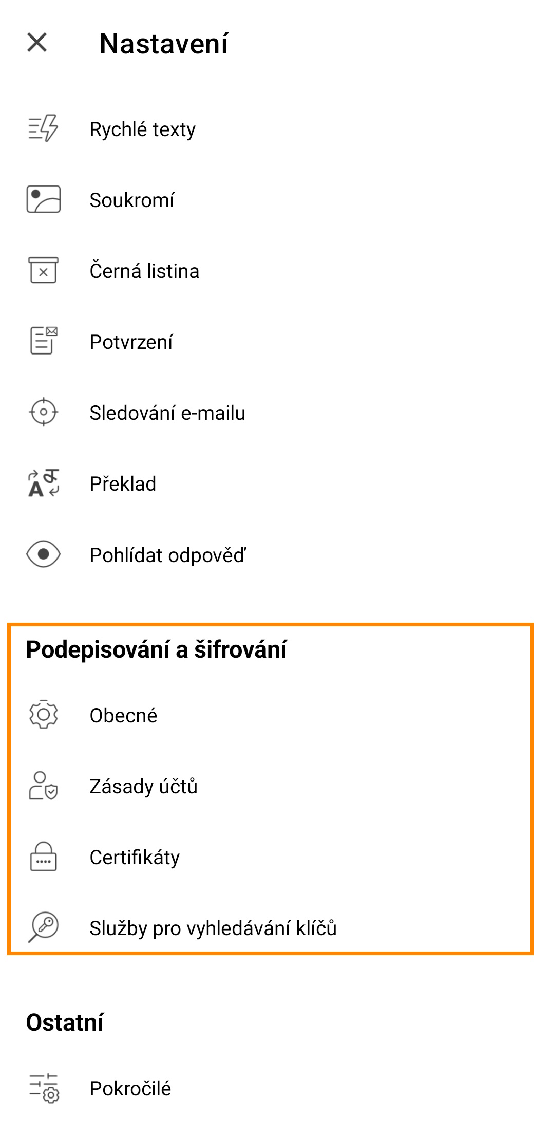Viewport: 552px width, 1135px height.
Task: Close the Nastavení settings screen
Action: click(x=37, y=43)
